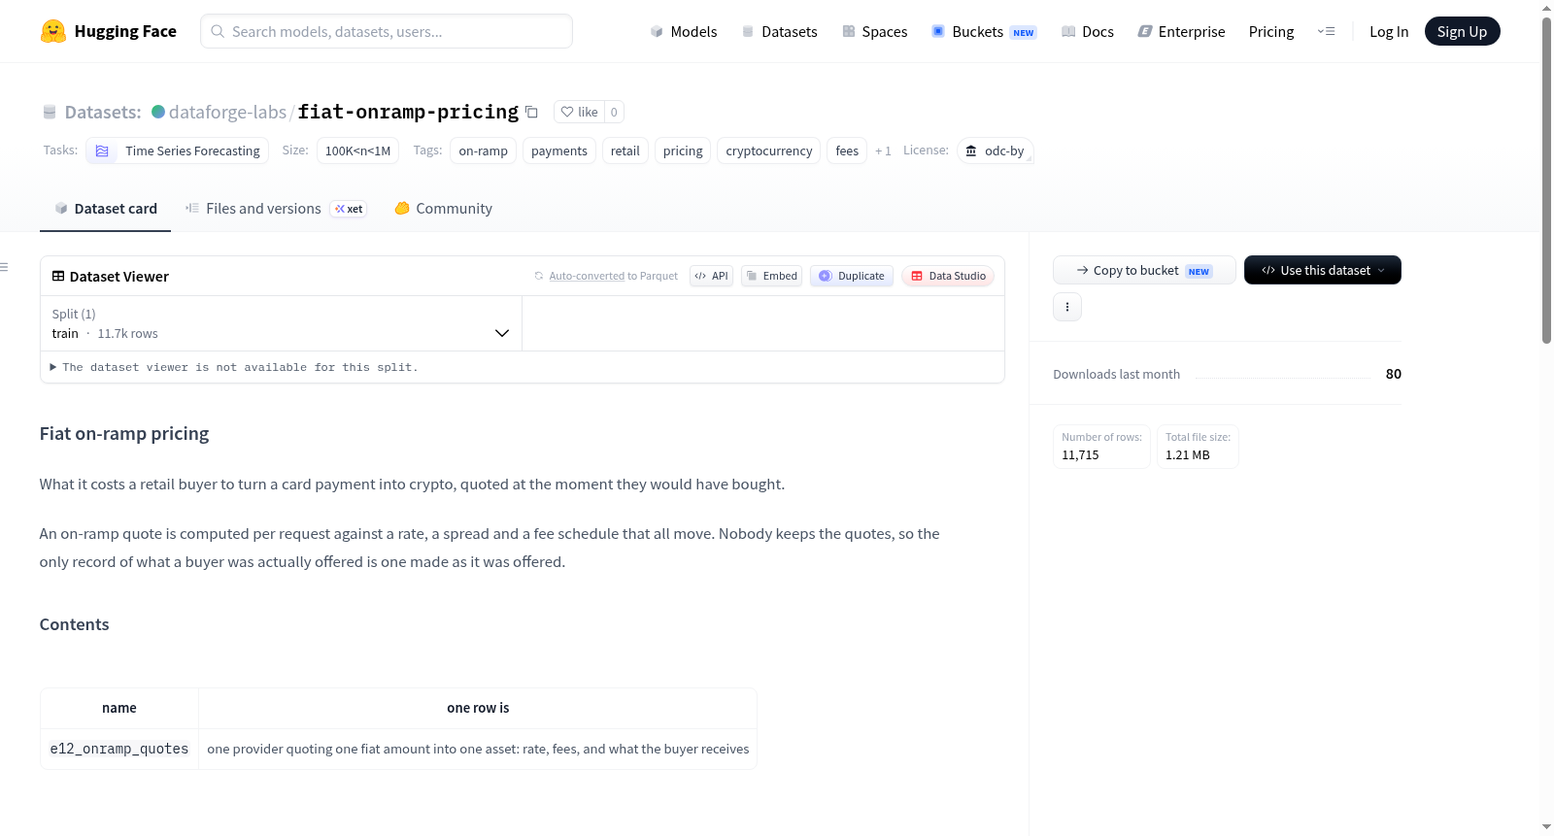Select the on-ramp tag
This screenshot has width=1554, height=836.
tap(483, 150)
